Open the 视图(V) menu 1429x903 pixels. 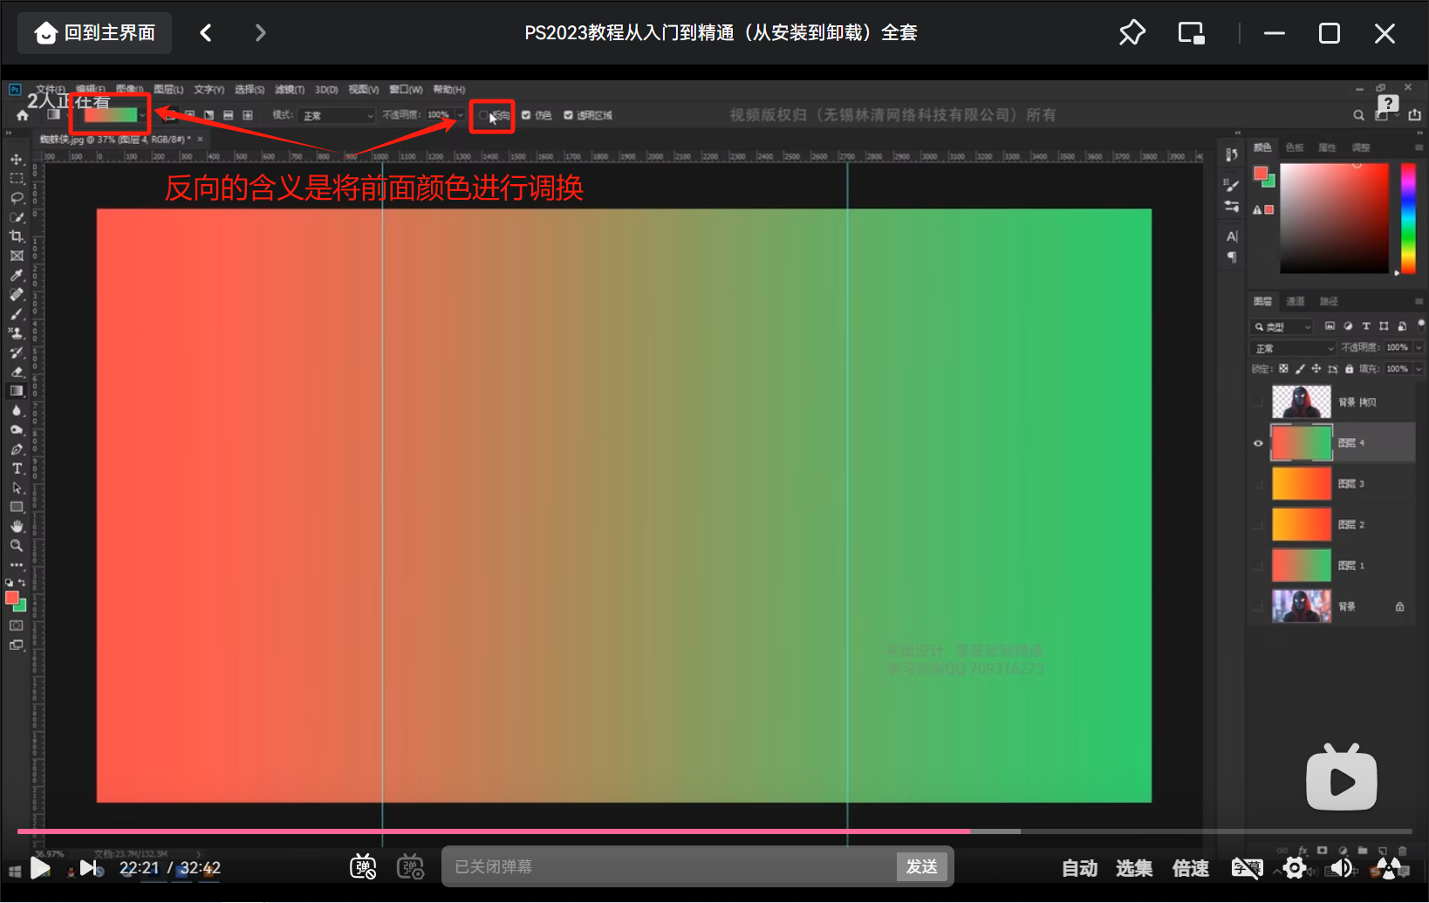click(x=364, y=90)
